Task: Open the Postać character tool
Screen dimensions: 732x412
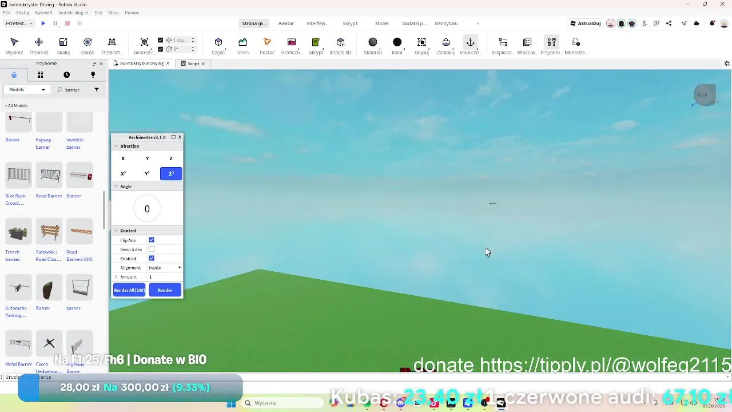Action: click(267, 45)
